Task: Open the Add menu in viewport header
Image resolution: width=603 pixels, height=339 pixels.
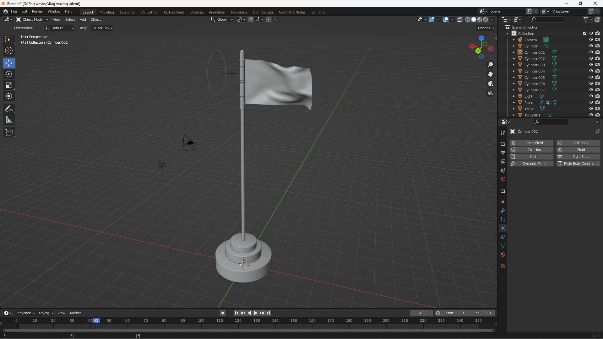Action: [83, 19]
